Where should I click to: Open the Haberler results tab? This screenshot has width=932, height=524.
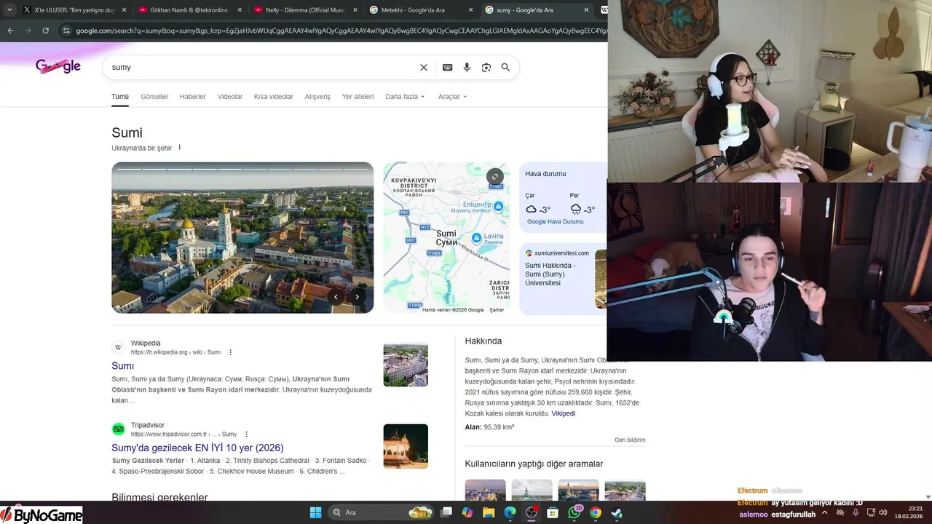(193, 97)
